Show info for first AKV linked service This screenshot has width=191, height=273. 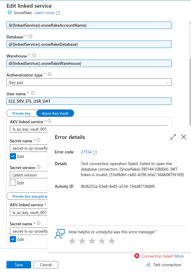tap(50, 121)
